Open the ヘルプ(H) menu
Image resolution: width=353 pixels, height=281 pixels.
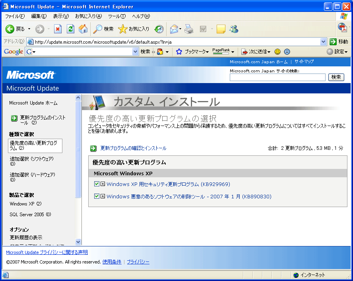pyautogui.click(x=141, y=16)
